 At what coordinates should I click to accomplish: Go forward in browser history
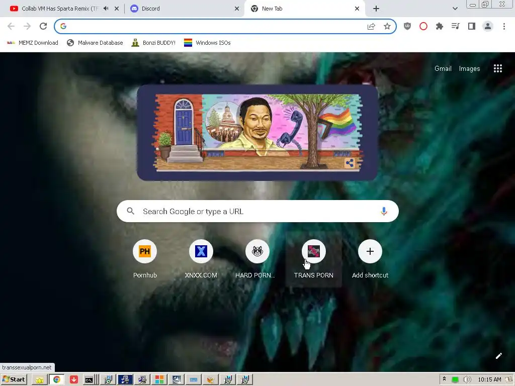pos(27,26)
